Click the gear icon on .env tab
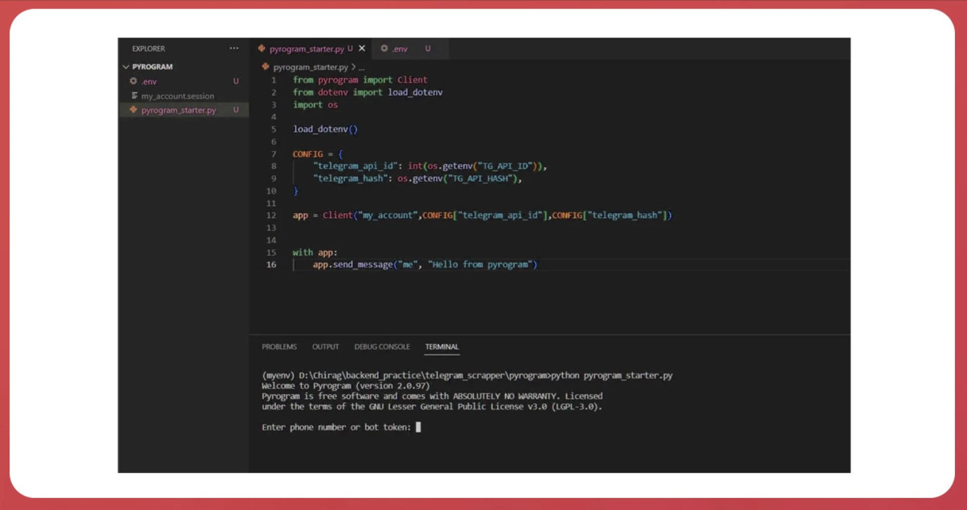This screenshot has width=967, height=510. point(384,48)
